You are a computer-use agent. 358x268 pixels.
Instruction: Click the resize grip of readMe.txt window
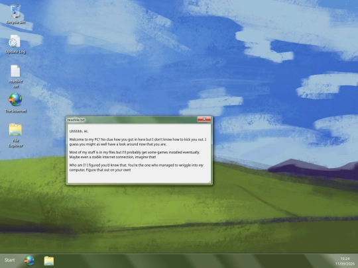[x=209, y=182]
